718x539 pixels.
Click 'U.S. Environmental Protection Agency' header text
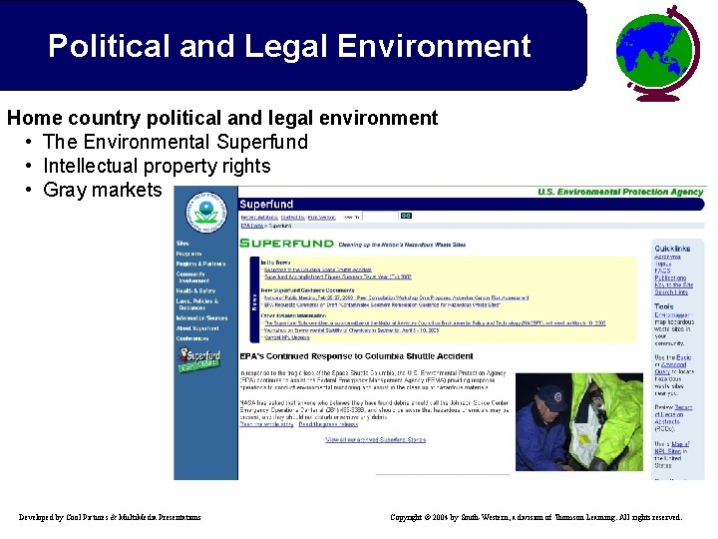tap(620, 192)
